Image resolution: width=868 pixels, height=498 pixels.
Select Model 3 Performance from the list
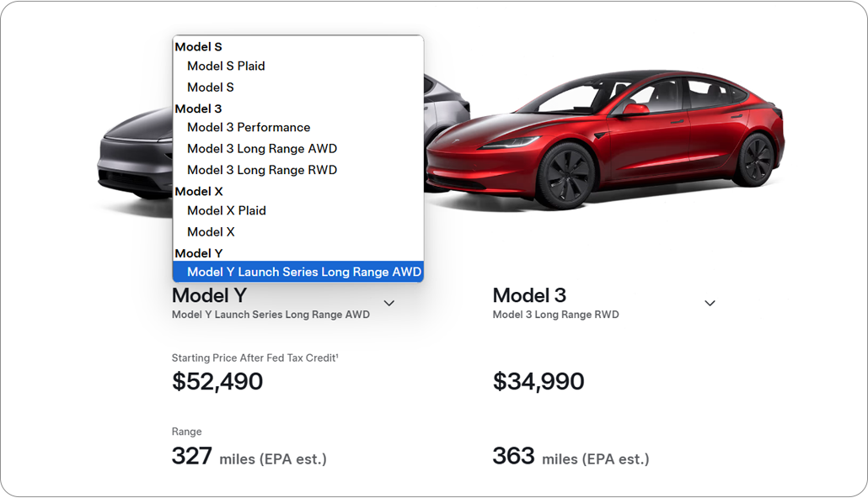tap(249, 127)
